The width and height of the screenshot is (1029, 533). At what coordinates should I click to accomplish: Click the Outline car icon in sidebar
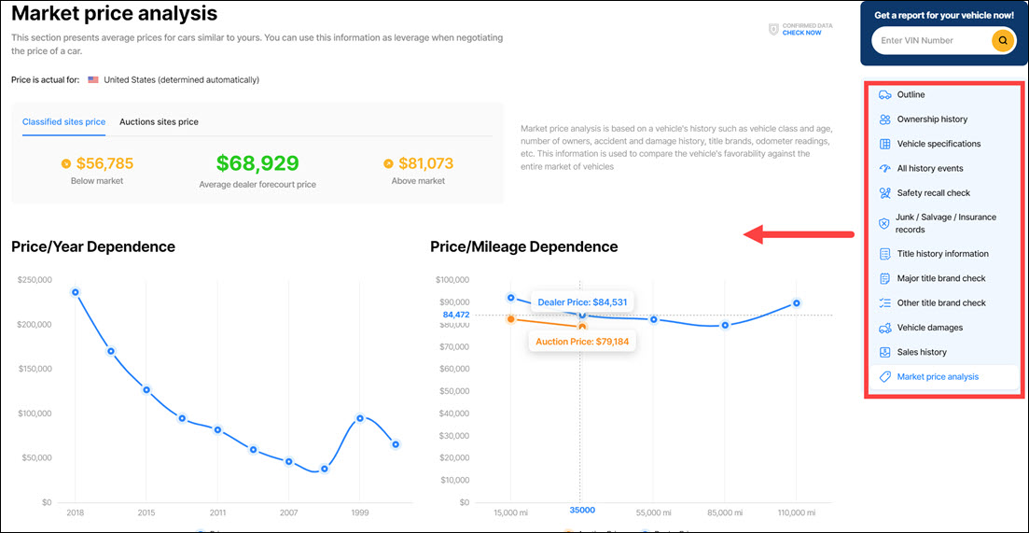pyautogui.click(x=884, y=95)
